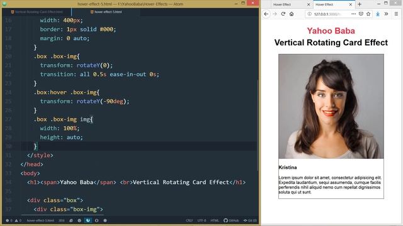
Task: Click the <h1> Yahoo Baba code line
Action: [x=136, y=182]
